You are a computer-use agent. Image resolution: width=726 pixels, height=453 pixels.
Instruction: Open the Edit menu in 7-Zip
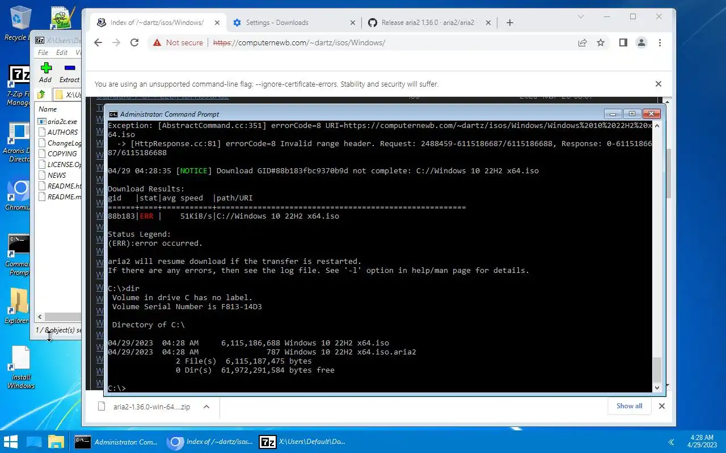[62, 53]
